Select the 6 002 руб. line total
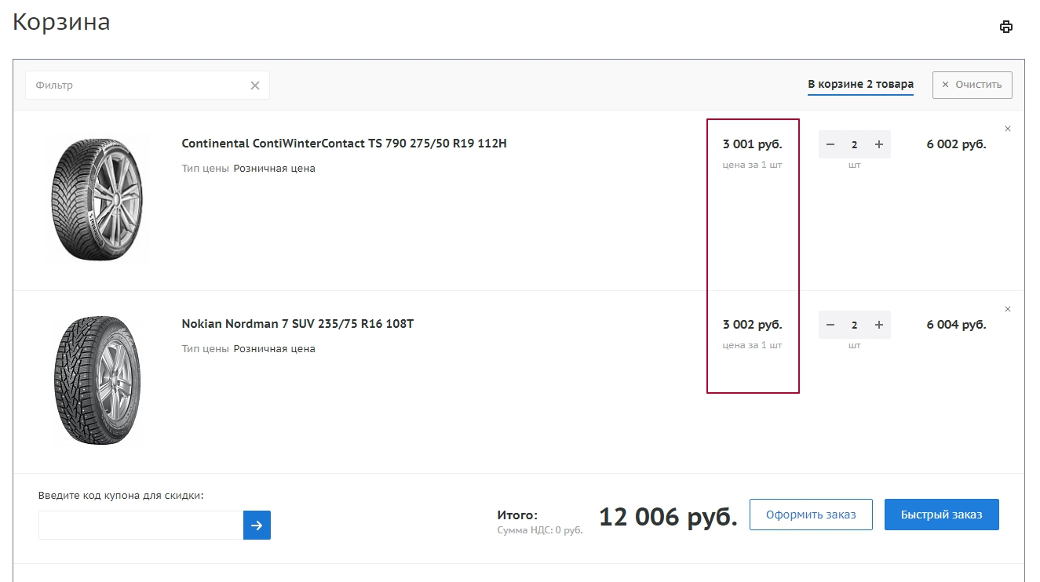This screenshot has width=1040, height=582. [956, 144]
